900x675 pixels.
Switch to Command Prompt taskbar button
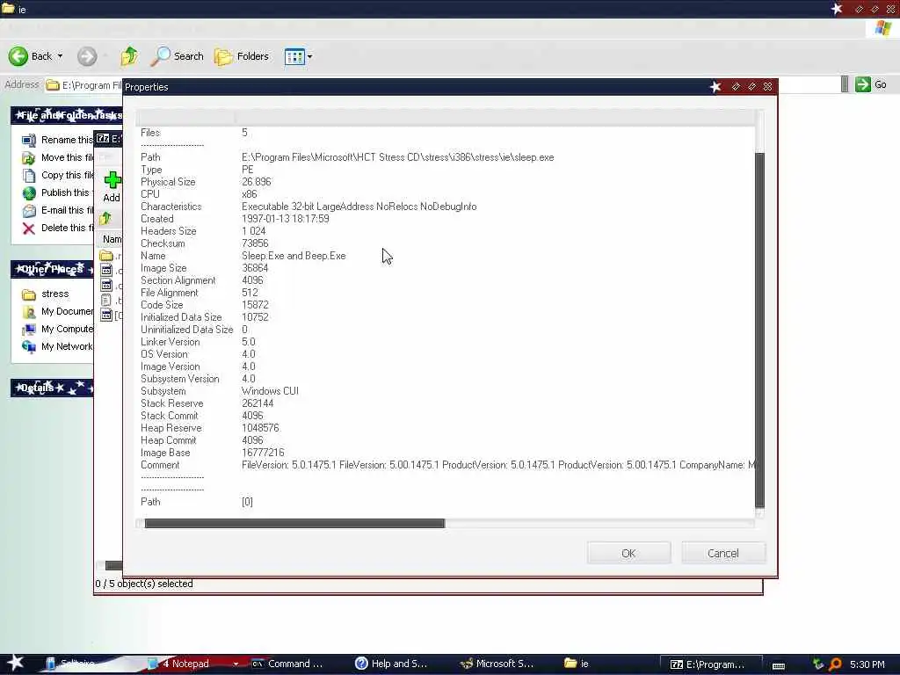287,664
